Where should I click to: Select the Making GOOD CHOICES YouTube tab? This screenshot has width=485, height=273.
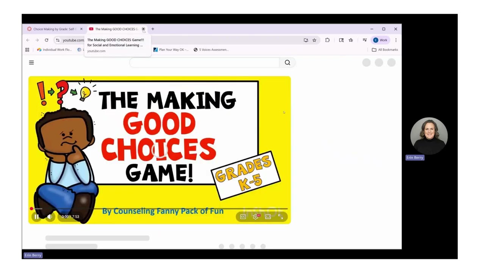117,29
